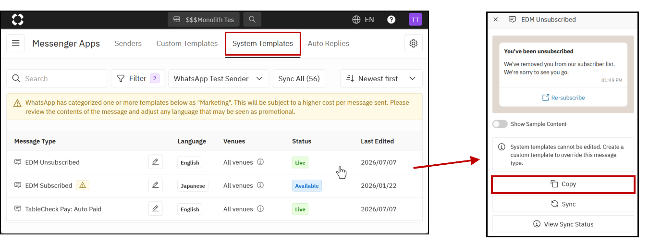Viewport: 649px width, 245px height.
Task: Open the help question mark icon
Action: point(392,20)
